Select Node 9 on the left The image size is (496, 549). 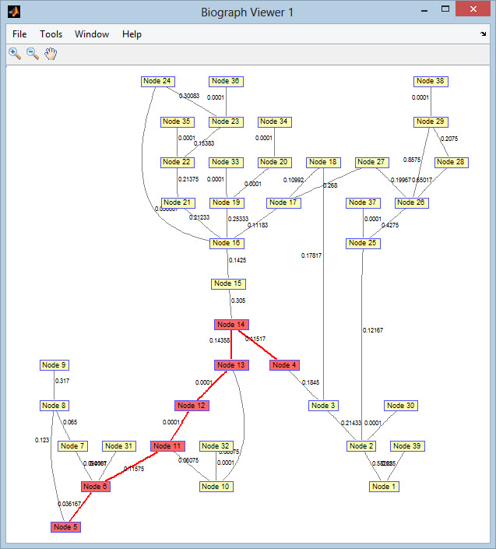[x=55, y=365]
